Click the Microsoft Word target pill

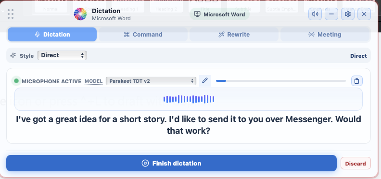tap(219, 14)
